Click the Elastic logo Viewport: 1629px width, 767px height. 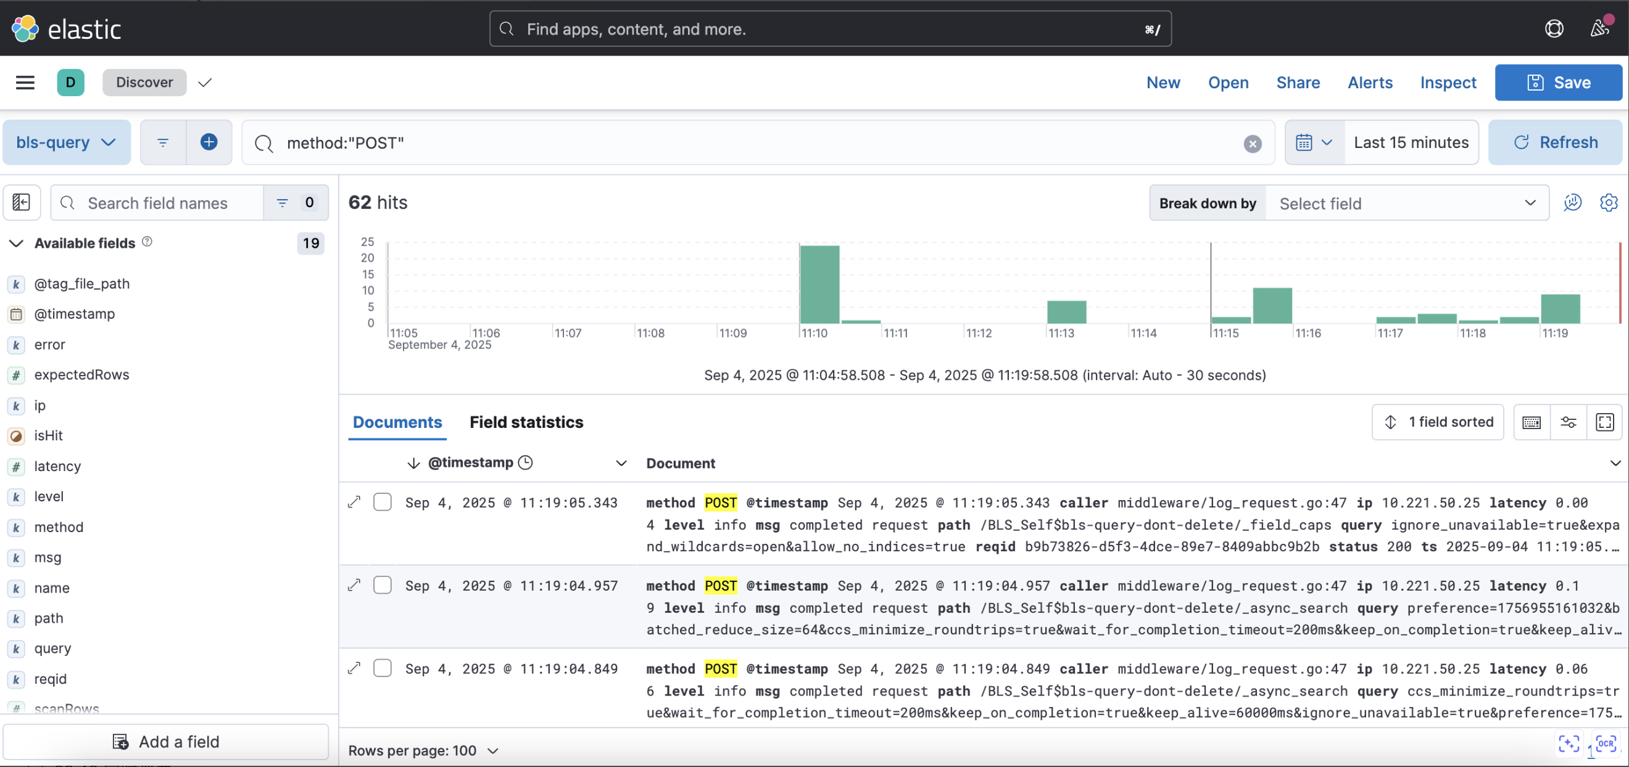pos(66,29)
